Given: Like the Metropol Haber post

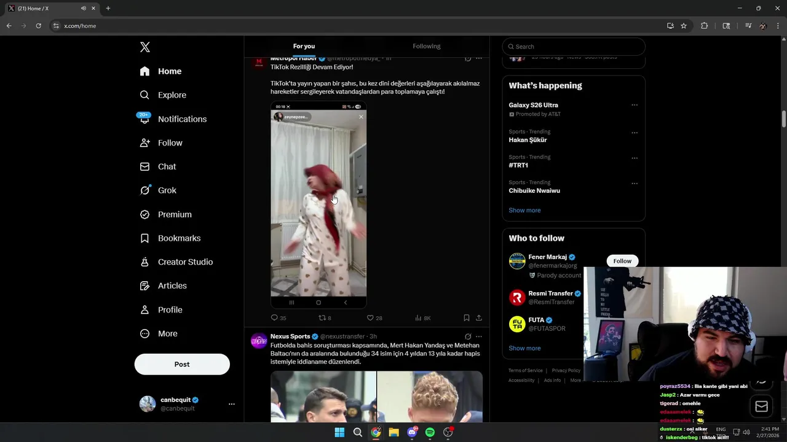Looking at the screenshot, I should pos(374,318).
